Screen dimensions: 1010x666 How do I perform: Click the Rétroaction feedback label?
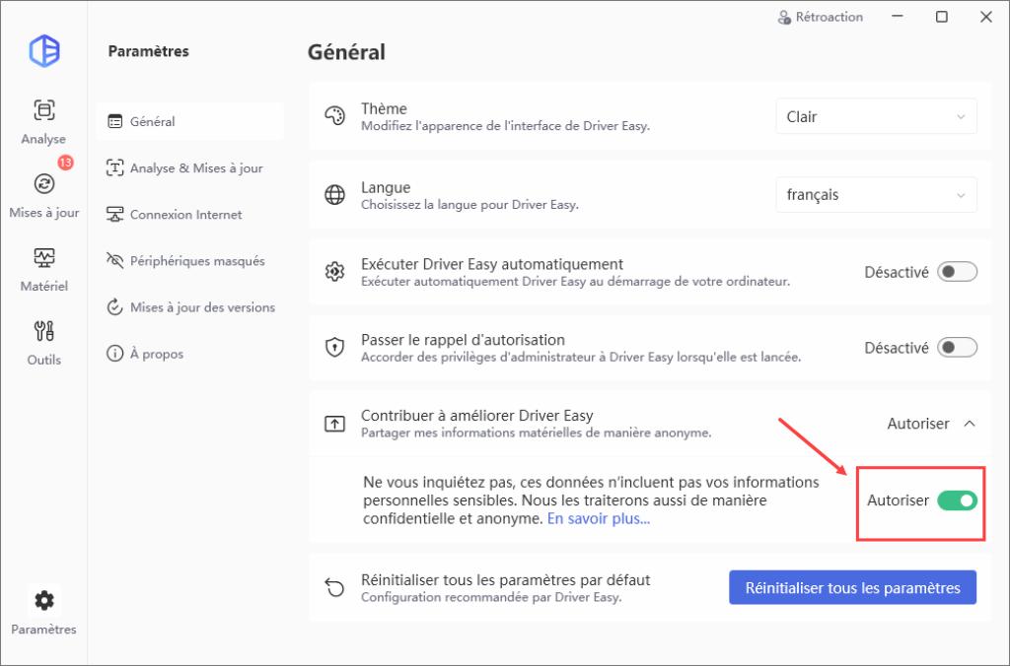coord(829,18)
